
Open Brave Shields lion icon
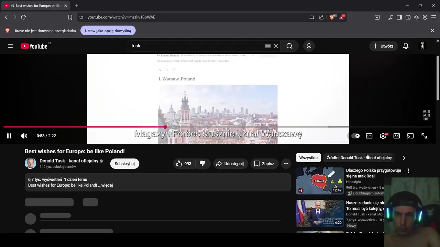(332, 17)
